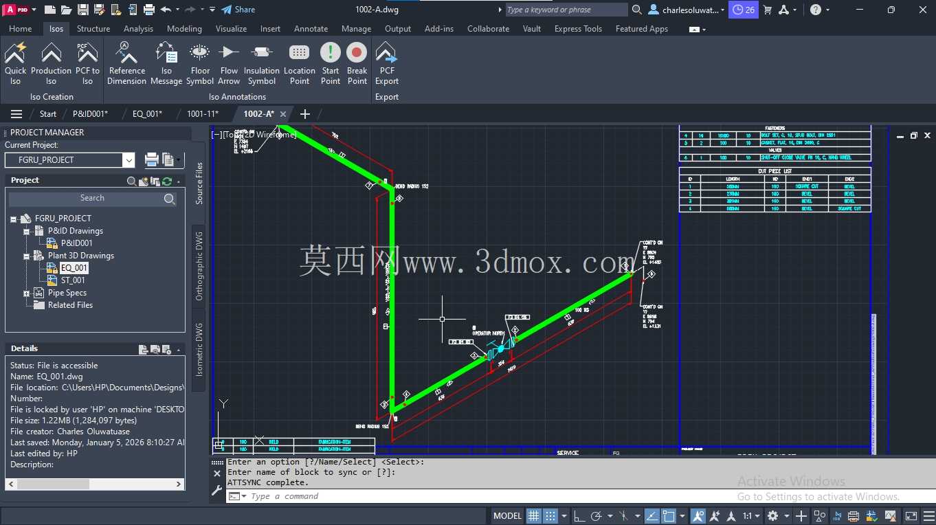This screenshot has width=936, height=525.
Task: Toggle 2D object snap
Action: (669, 516)
